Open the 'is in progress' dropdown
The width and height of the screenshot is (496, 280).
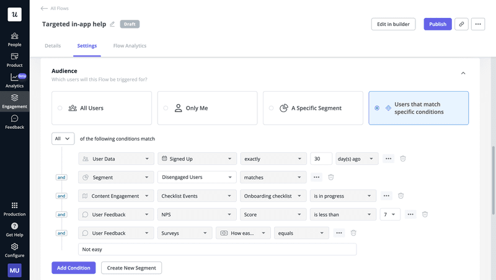343,196
